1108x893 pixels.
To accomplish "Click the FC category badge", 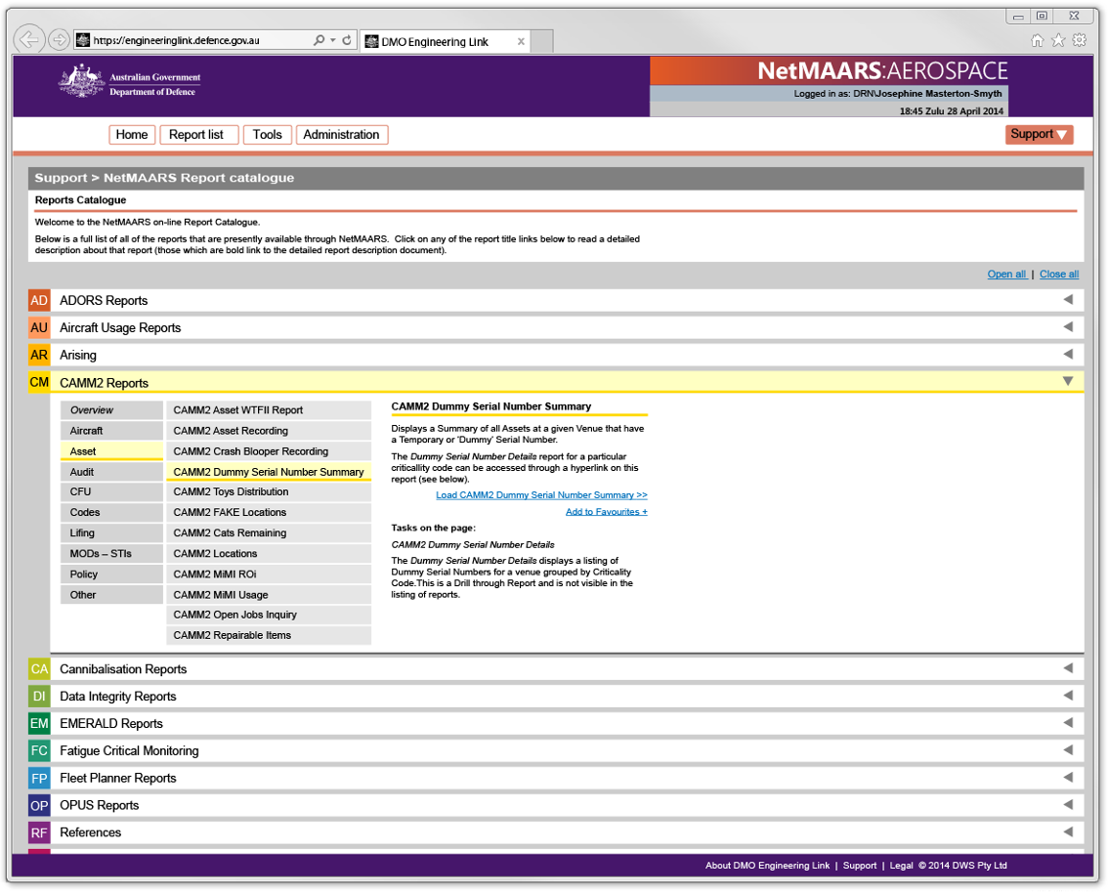I will (x=39, y=751).
